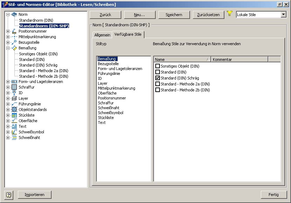Select the Verfügbare Stile tab
This screenshot has height=203, width=291.
coord(128,34)
